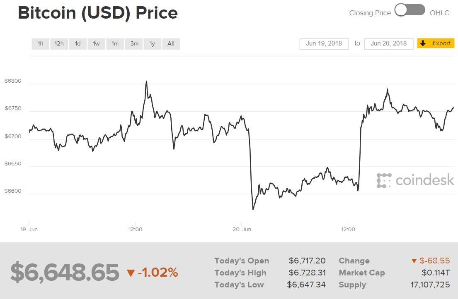This screenshot has width=458, height=299.
Task: Open the Jun 20, 2018 end date field
Action: pos(389,43)
